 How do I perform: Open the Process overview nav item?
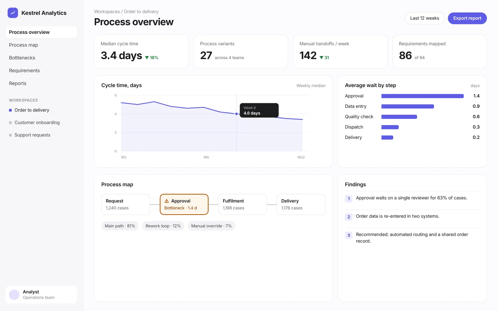pos(41,32)
